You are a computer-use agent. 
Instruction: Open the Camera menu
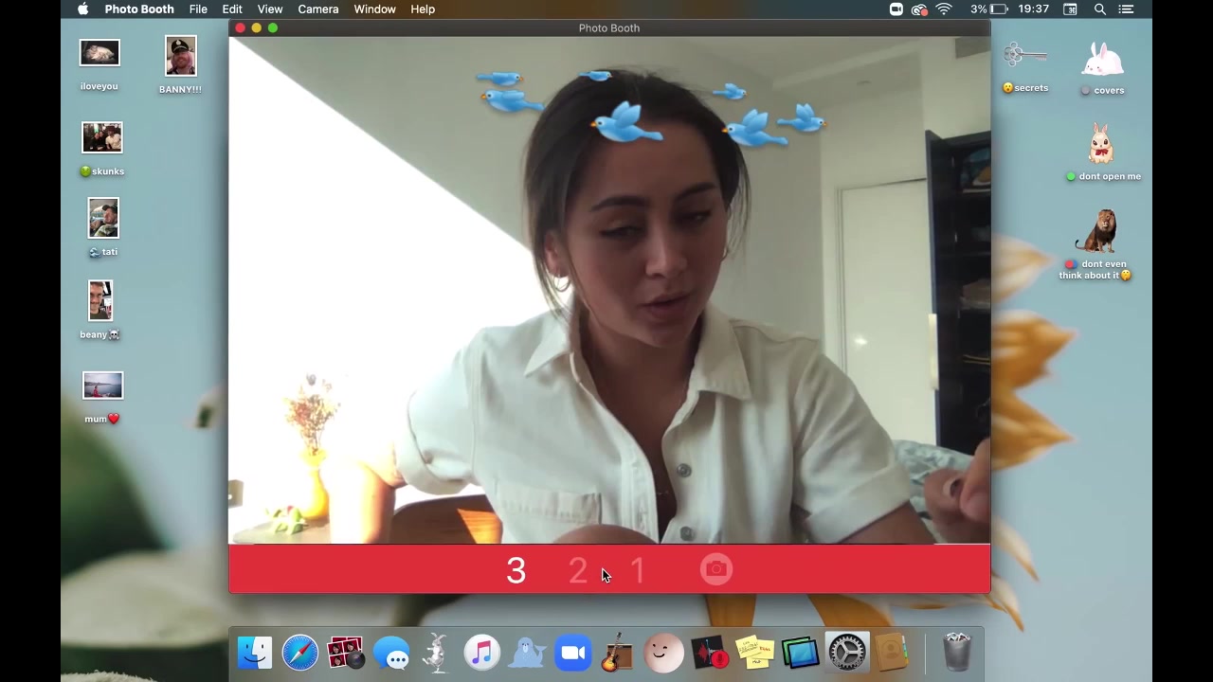tap(318, 9)
